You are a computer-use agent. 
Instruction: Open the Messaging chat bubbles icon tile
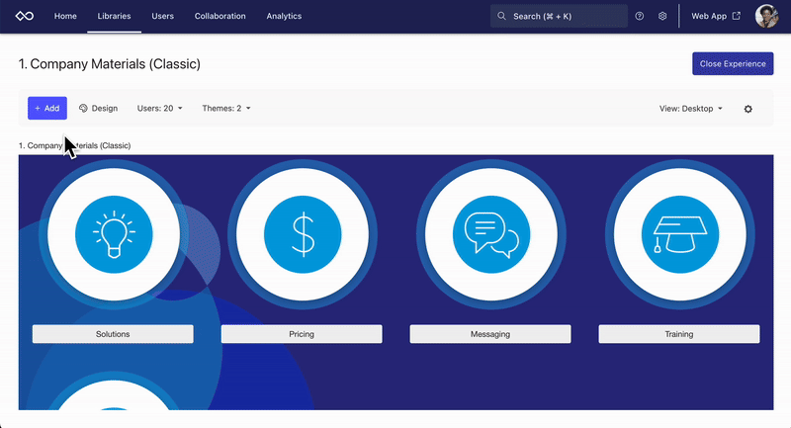pyautogui.click(x=491, y=234)
